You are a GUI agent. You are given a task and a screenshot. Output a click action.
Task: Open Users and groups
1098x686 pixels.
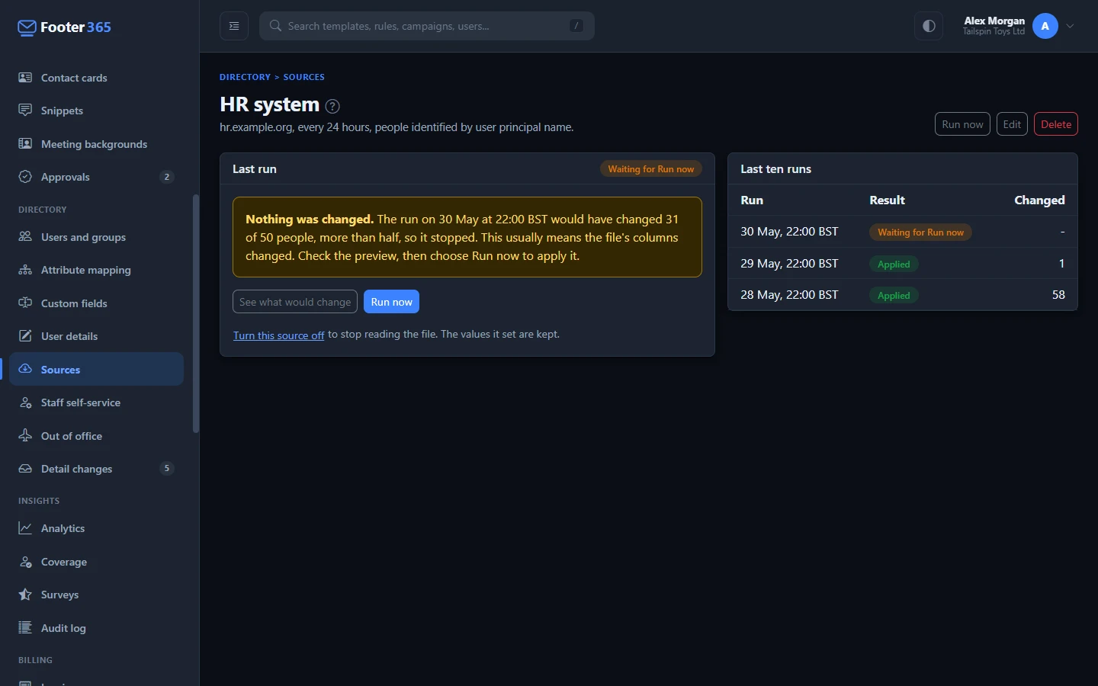pyautogui.click(x=96, y=237)
